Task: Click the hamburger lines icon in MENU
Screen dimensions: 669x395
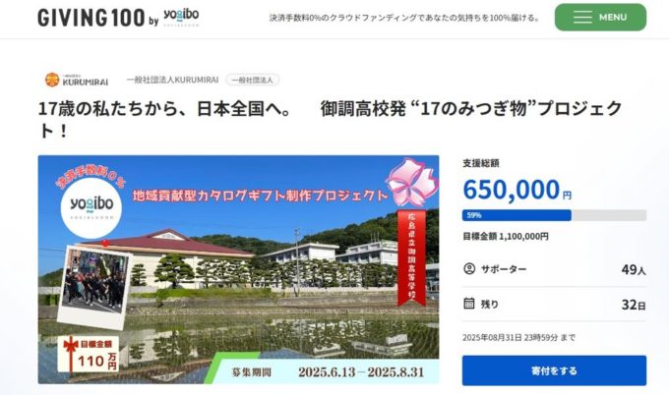Action: [x=582, y=18]
